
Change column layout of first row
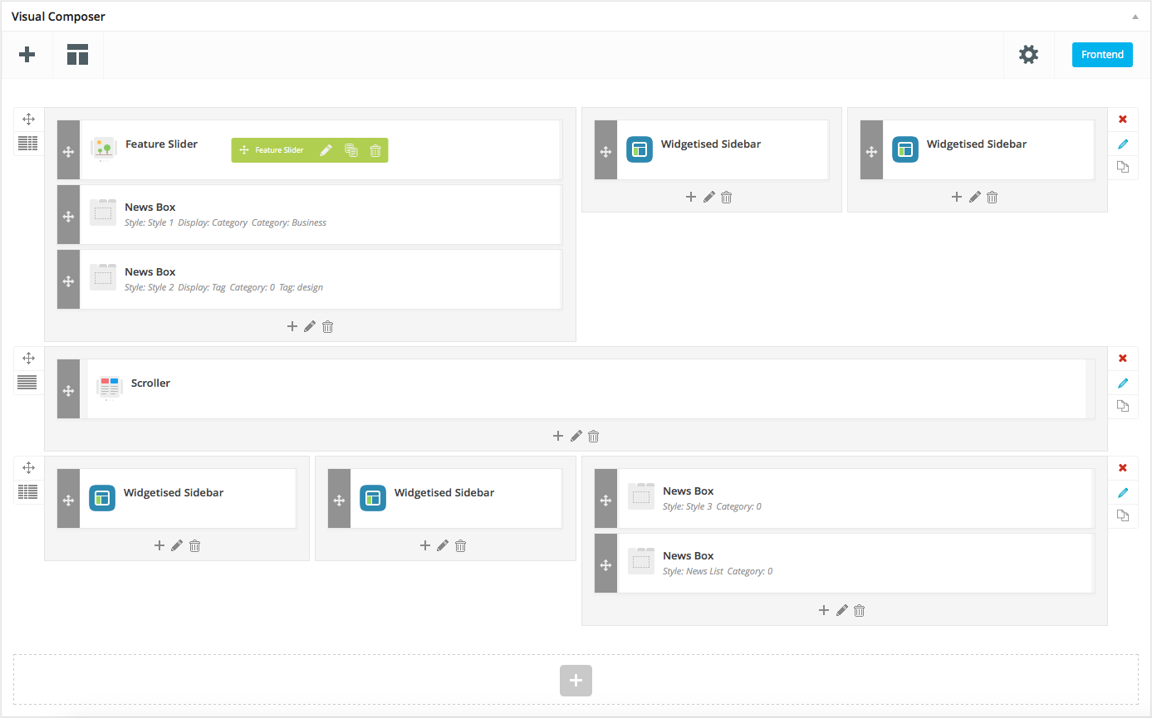28,144
